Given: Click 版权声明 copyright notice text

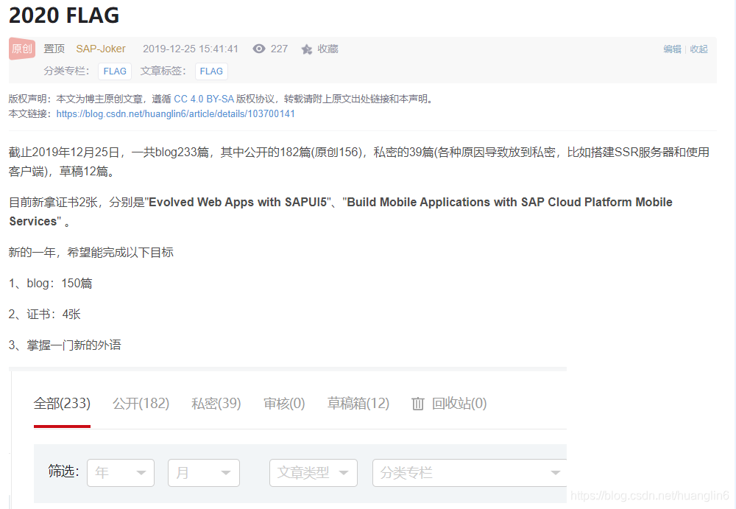Looking at the screenshot, I should click(x=221, y=99).
